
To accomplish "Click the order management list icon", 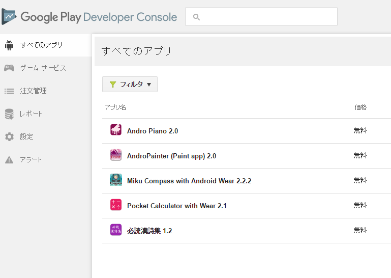I will [x=9, y=91].
